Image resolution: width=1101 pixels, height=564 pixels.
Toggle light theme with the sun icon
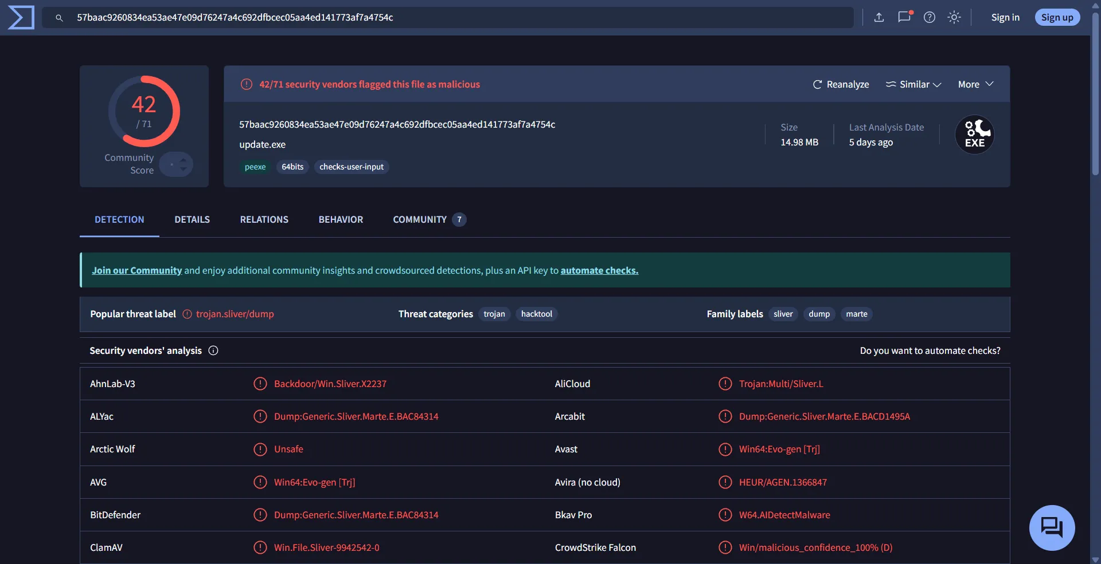click(954, 17)
